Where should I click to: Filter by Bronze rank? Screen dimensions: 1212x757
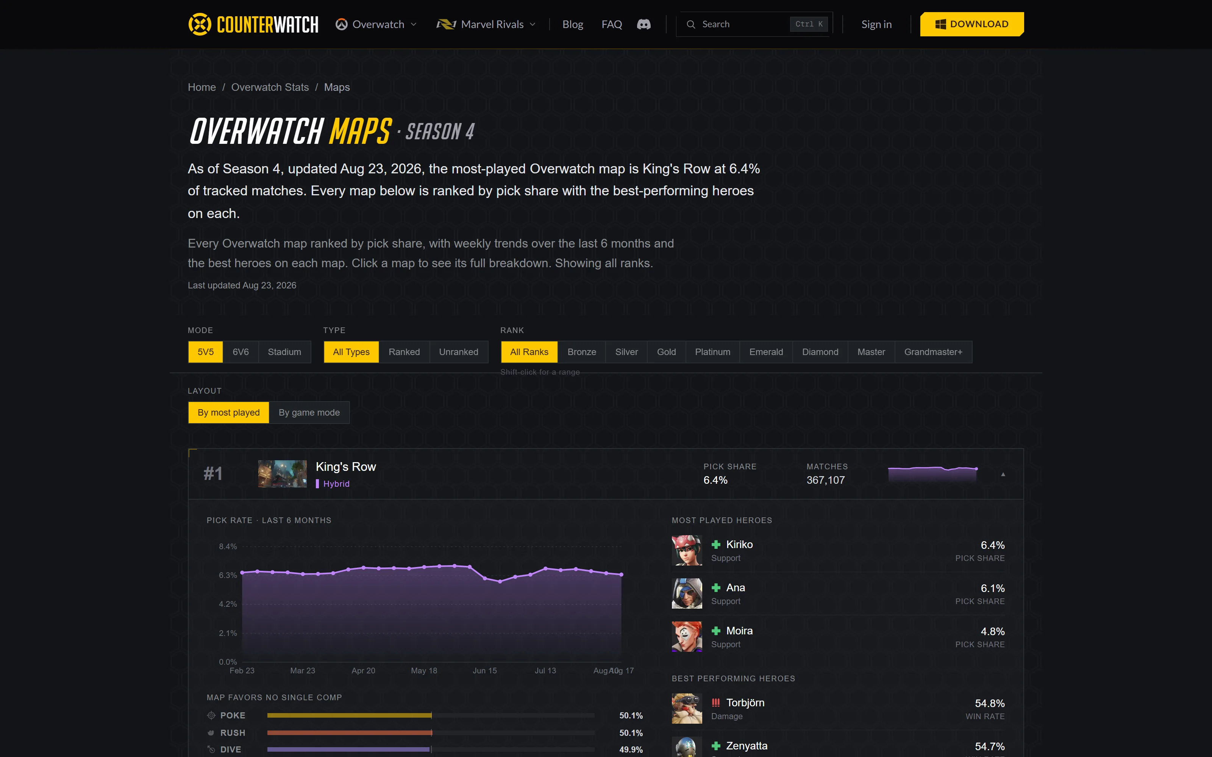coord(581,352)
